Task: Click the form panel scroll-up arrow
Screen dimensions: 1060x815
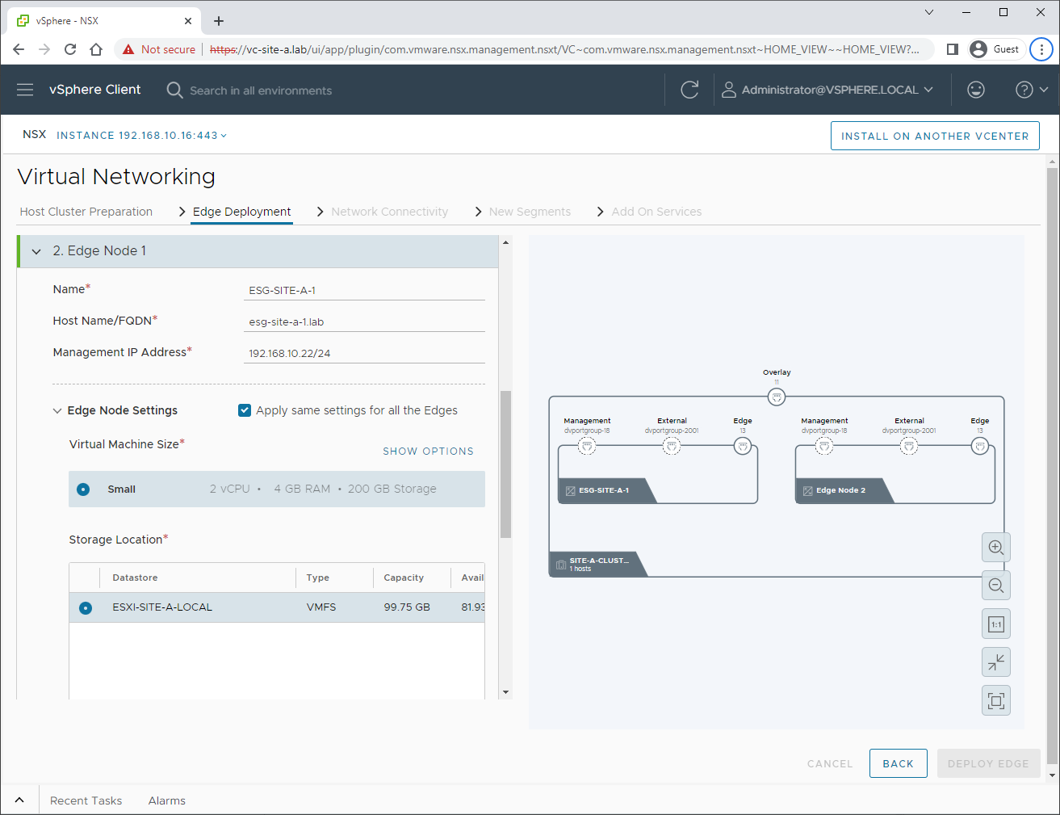Action: click(x=506, y=242)
